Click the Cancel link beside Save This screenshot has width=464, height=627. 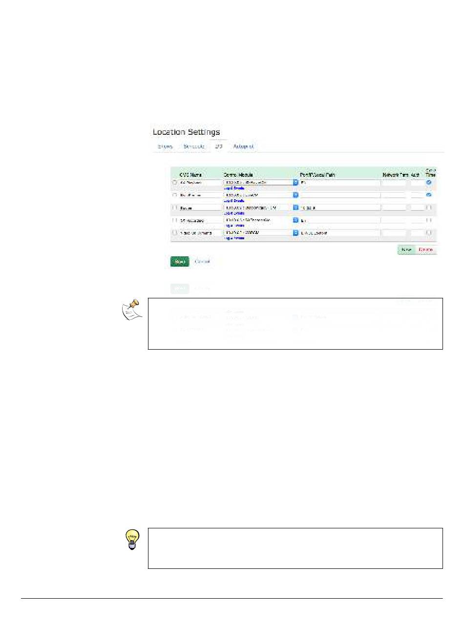point(202,262)
